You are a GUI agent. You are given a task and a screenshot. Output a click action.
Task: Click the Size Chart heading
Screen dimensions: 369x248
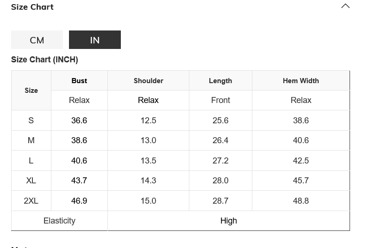[32, 7]
